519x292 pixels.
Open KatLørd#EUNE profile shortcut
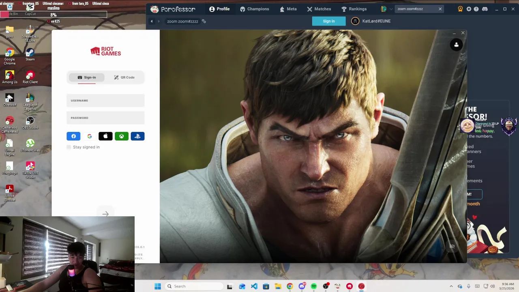371,21
